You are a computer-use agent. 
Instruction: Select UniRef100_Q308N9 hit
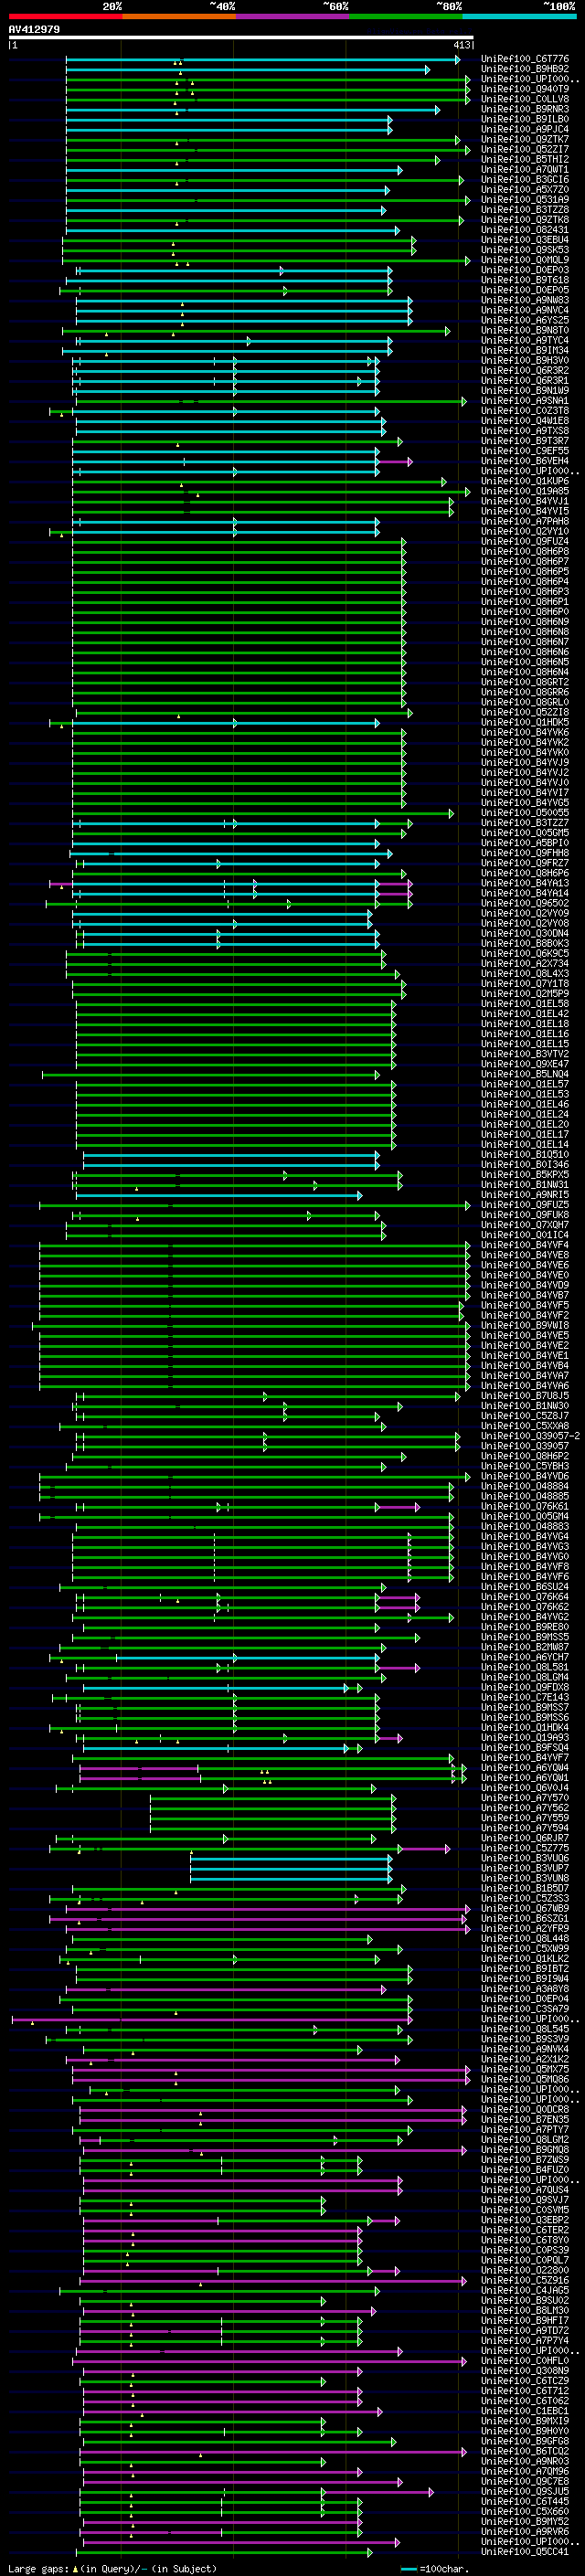525,2370
